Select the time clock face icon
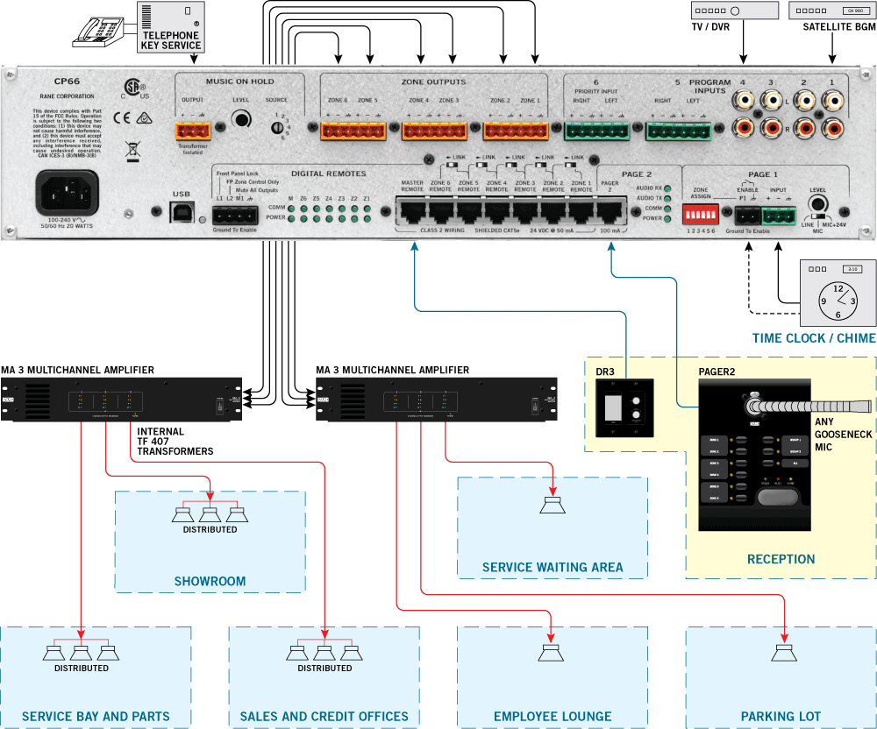Viewport: 877px width, 729px height. [x=838, y=301]
